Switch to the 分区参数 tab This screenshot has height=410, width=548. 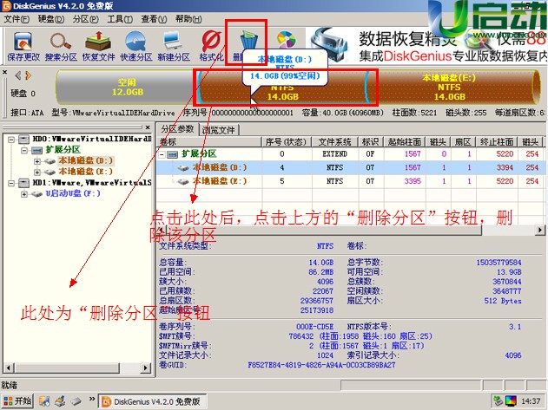click(x=177, y=129)
